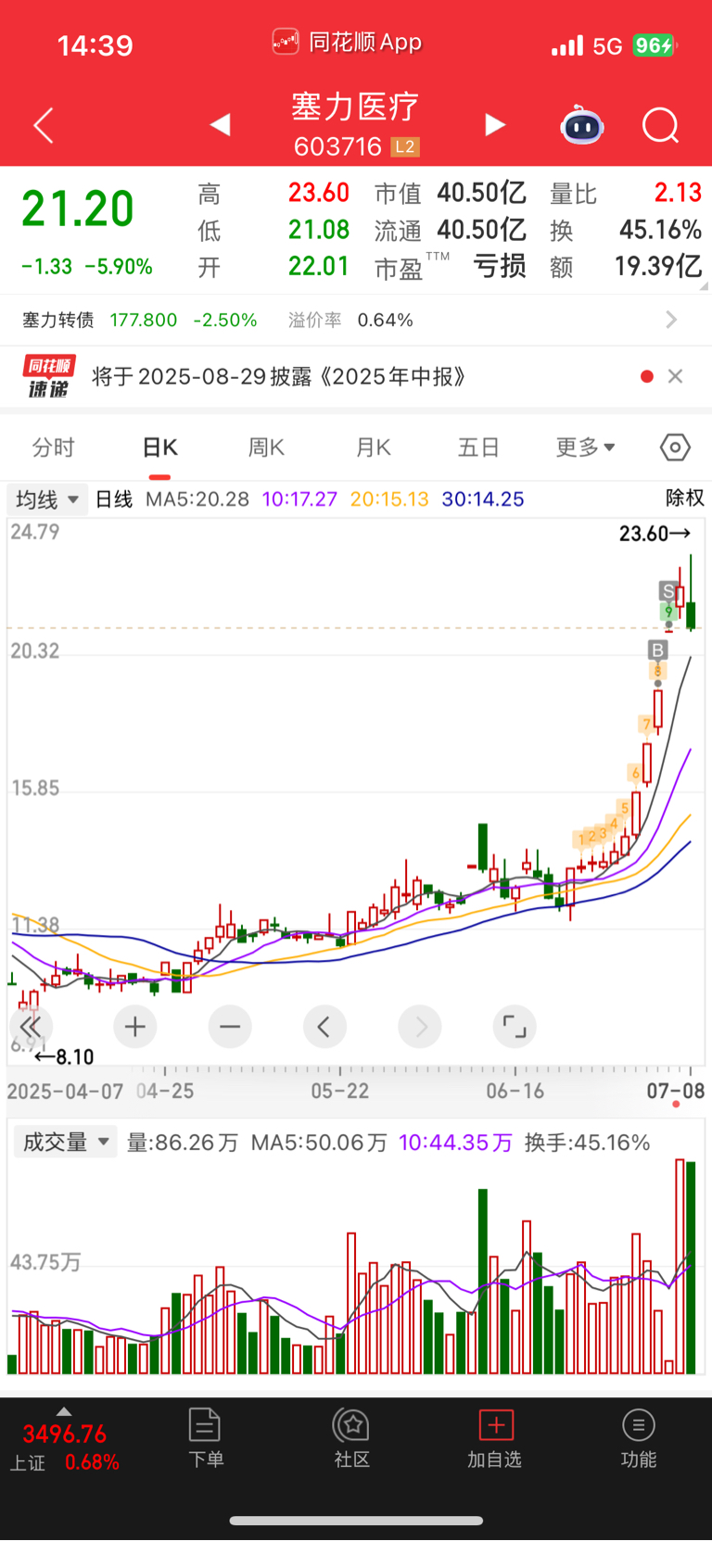This screenshot has height=1541, width=712.
Task: Tap 塞力转债 bond price 177.800
Action: [144, 320]
